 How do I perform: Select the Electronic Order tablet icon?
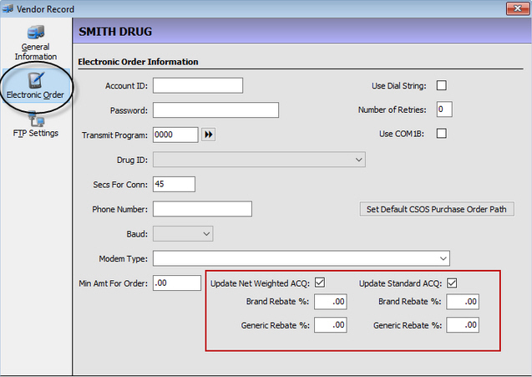pyautogui.click(x=36, y=80)
